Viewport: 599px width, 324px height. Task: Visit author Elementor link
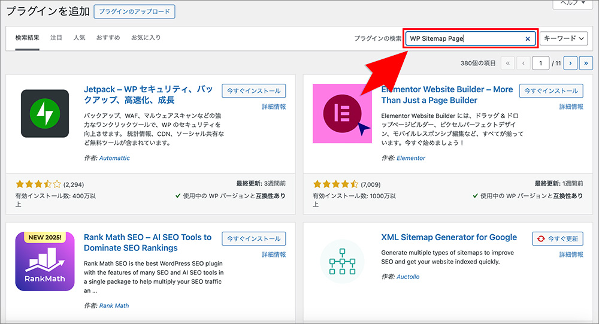coord(411,158)
